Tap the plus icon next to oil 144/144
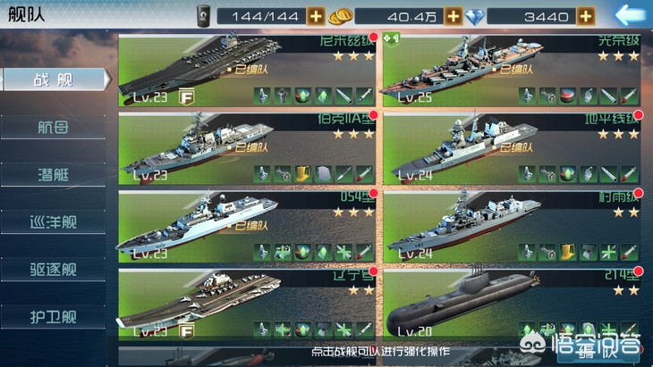Viewport: 653px width, 367px height. (x=316, y=17)
